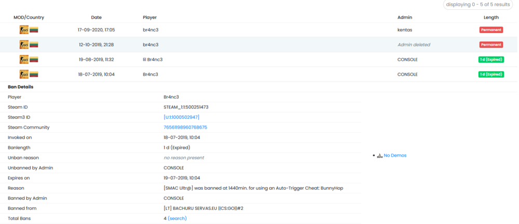Image resolution: width=519 pixels, height=224 pixels.
Task: Expand the ban row for player lil Br4nc3
Action: click(x=258, y=60)
